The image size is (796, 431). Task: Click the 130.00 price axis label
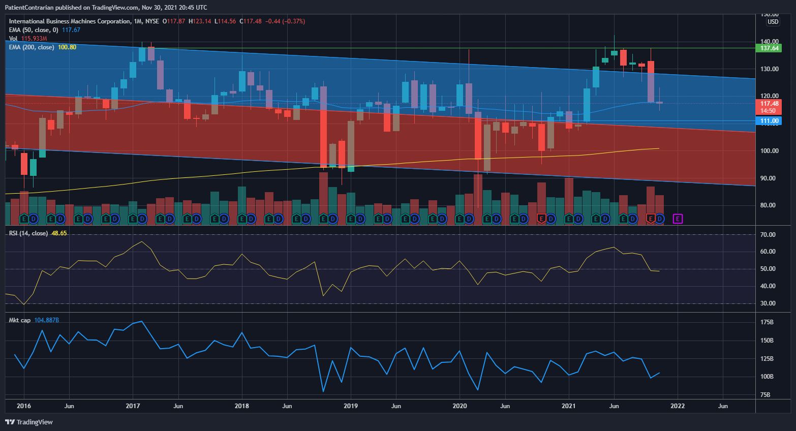click(x=769, y=69)
